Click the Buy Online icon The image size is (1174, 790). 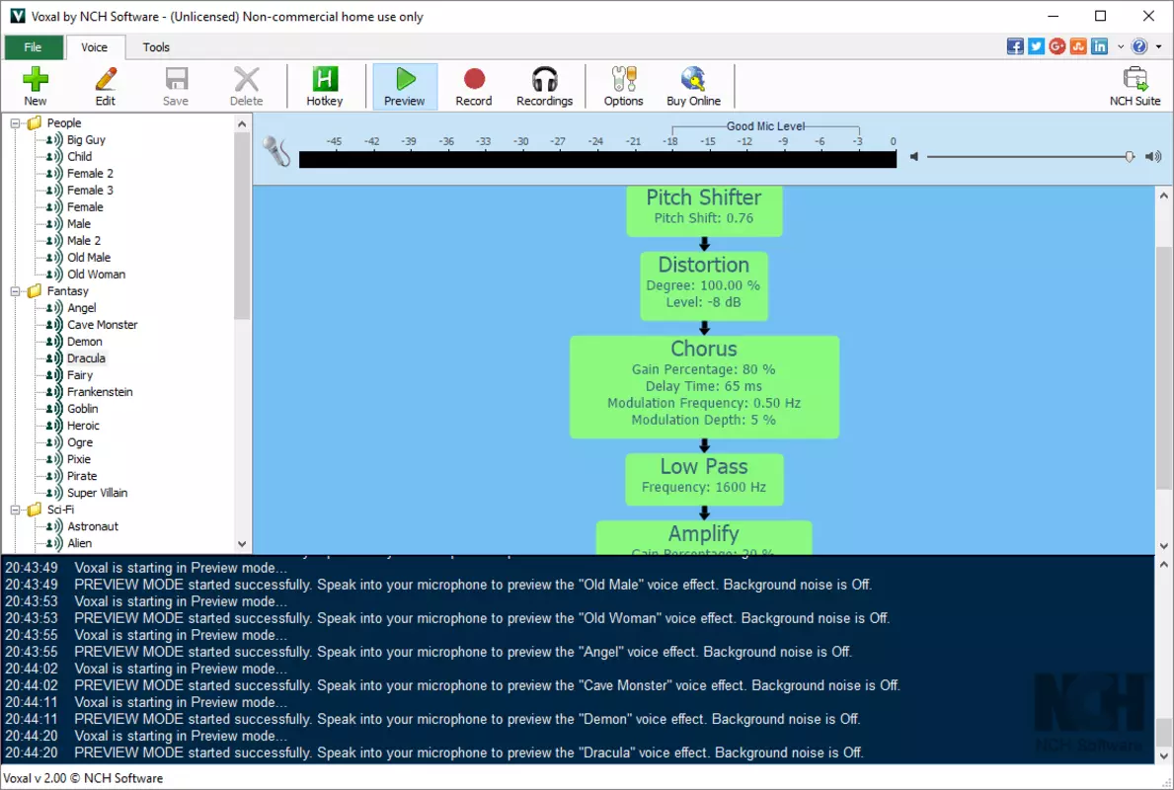tap(693, 86)
